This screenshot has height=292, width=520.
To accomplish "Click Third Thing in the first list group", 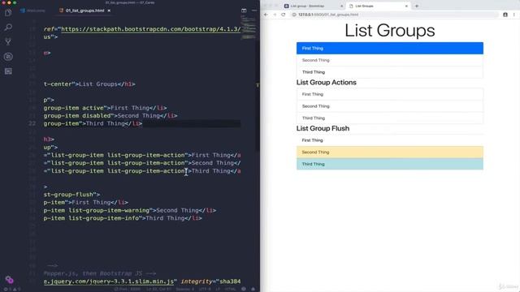I will (390, 72).
